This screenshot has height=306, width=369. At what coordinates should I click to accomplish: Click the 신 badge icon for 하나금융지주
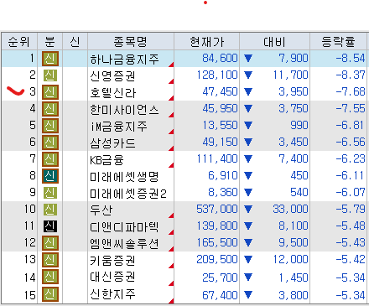(x=50, y=59)
